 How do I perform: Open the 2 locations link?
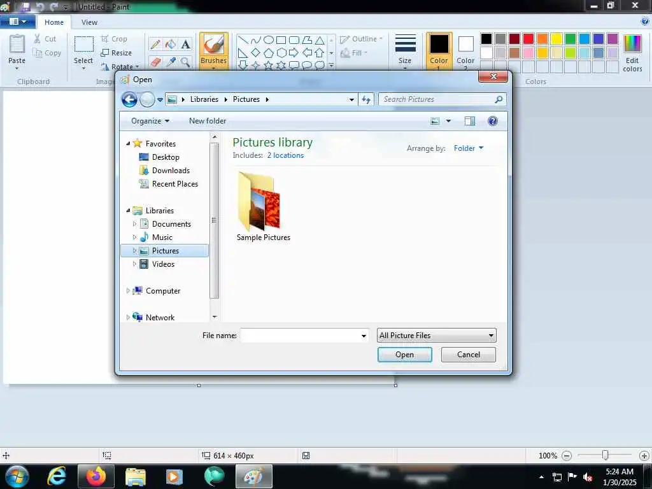285,155
